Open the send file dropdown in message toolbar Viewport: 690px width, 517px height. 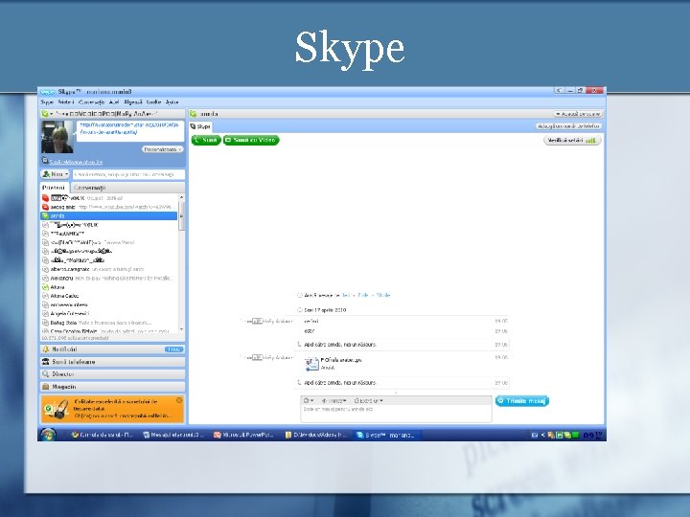(x=334, y=400)
